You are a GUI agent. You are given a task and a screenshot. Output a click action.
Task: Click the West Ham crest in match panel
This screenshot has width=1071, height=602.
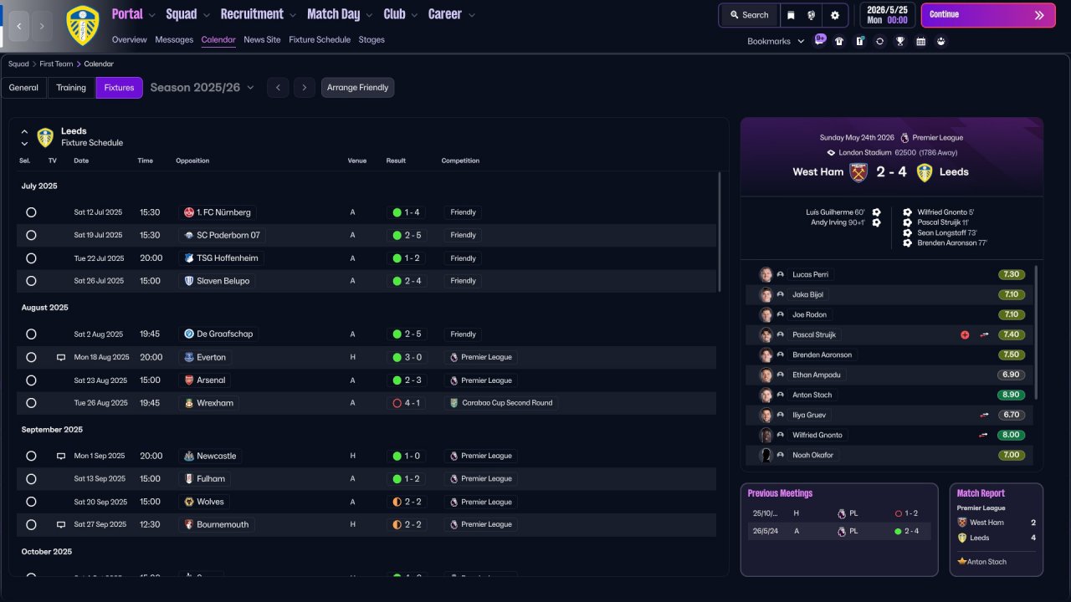[858, 172]
